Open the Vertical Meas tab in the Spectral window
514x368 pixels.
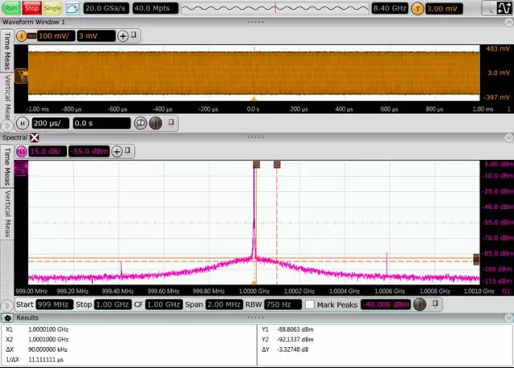coord(7,214)
